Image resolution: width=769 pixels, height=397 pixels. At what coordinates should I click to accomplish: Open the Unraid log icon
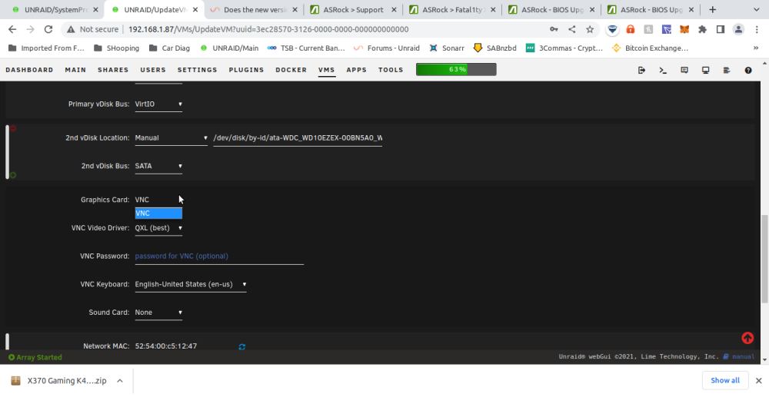click(x=727, y=70)
